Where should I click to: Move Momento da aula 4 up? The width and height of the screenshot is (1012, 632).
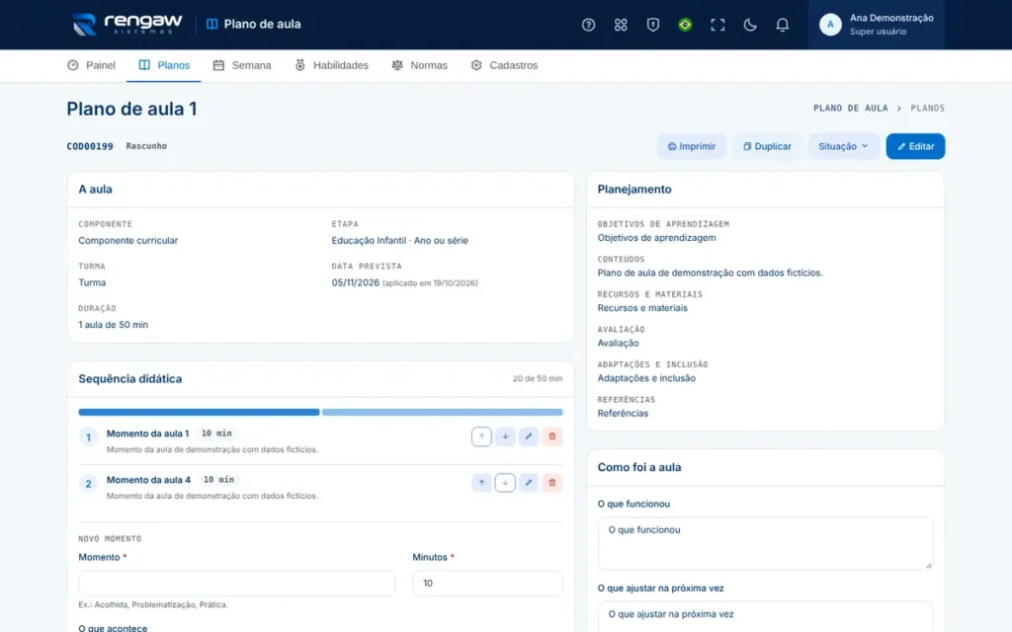click(481, 483)
